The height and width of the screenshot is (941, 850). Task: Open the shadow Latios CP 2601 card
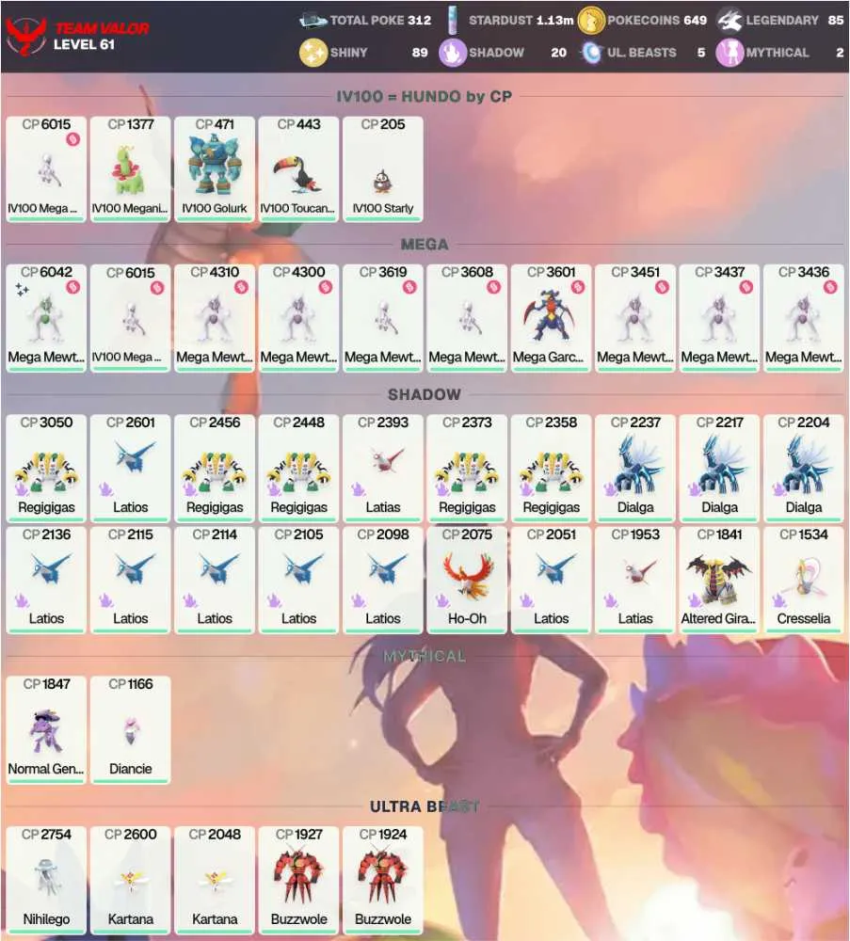pos(130,468)
